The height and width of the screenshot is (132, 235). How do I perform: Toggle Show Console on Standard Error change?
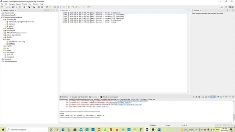[x=214, y=97]
